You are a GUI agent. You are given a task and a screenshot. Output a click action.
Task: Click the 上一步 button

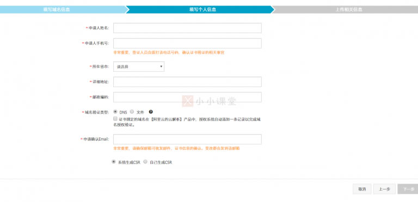384,189
